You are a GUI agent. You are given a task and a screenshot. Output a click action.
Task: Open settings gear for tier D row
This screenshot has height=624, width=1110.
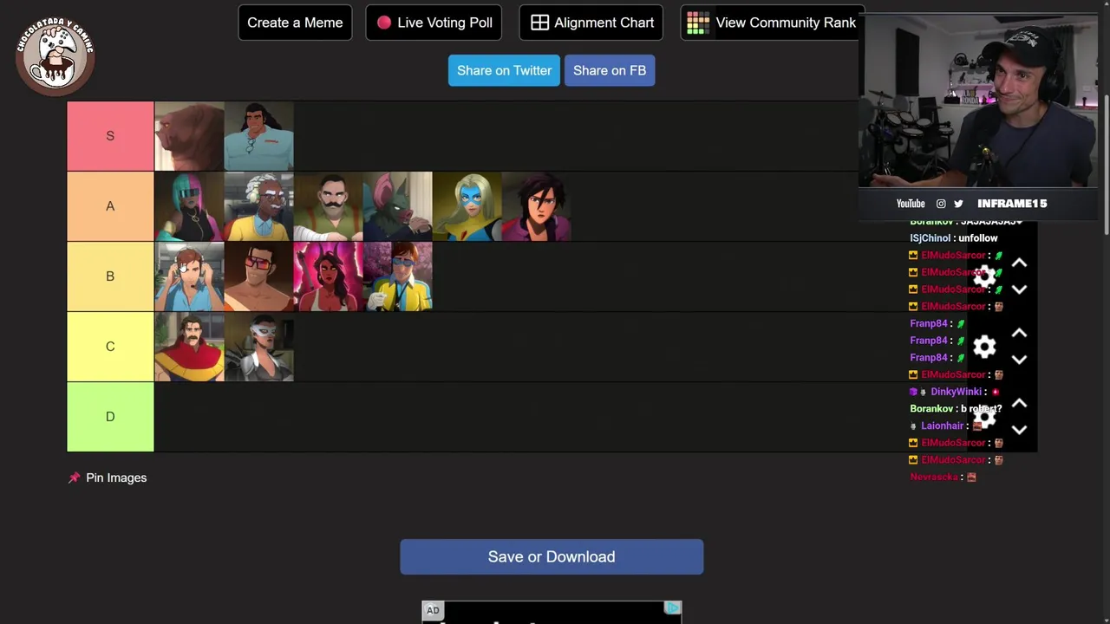point(984,417)
